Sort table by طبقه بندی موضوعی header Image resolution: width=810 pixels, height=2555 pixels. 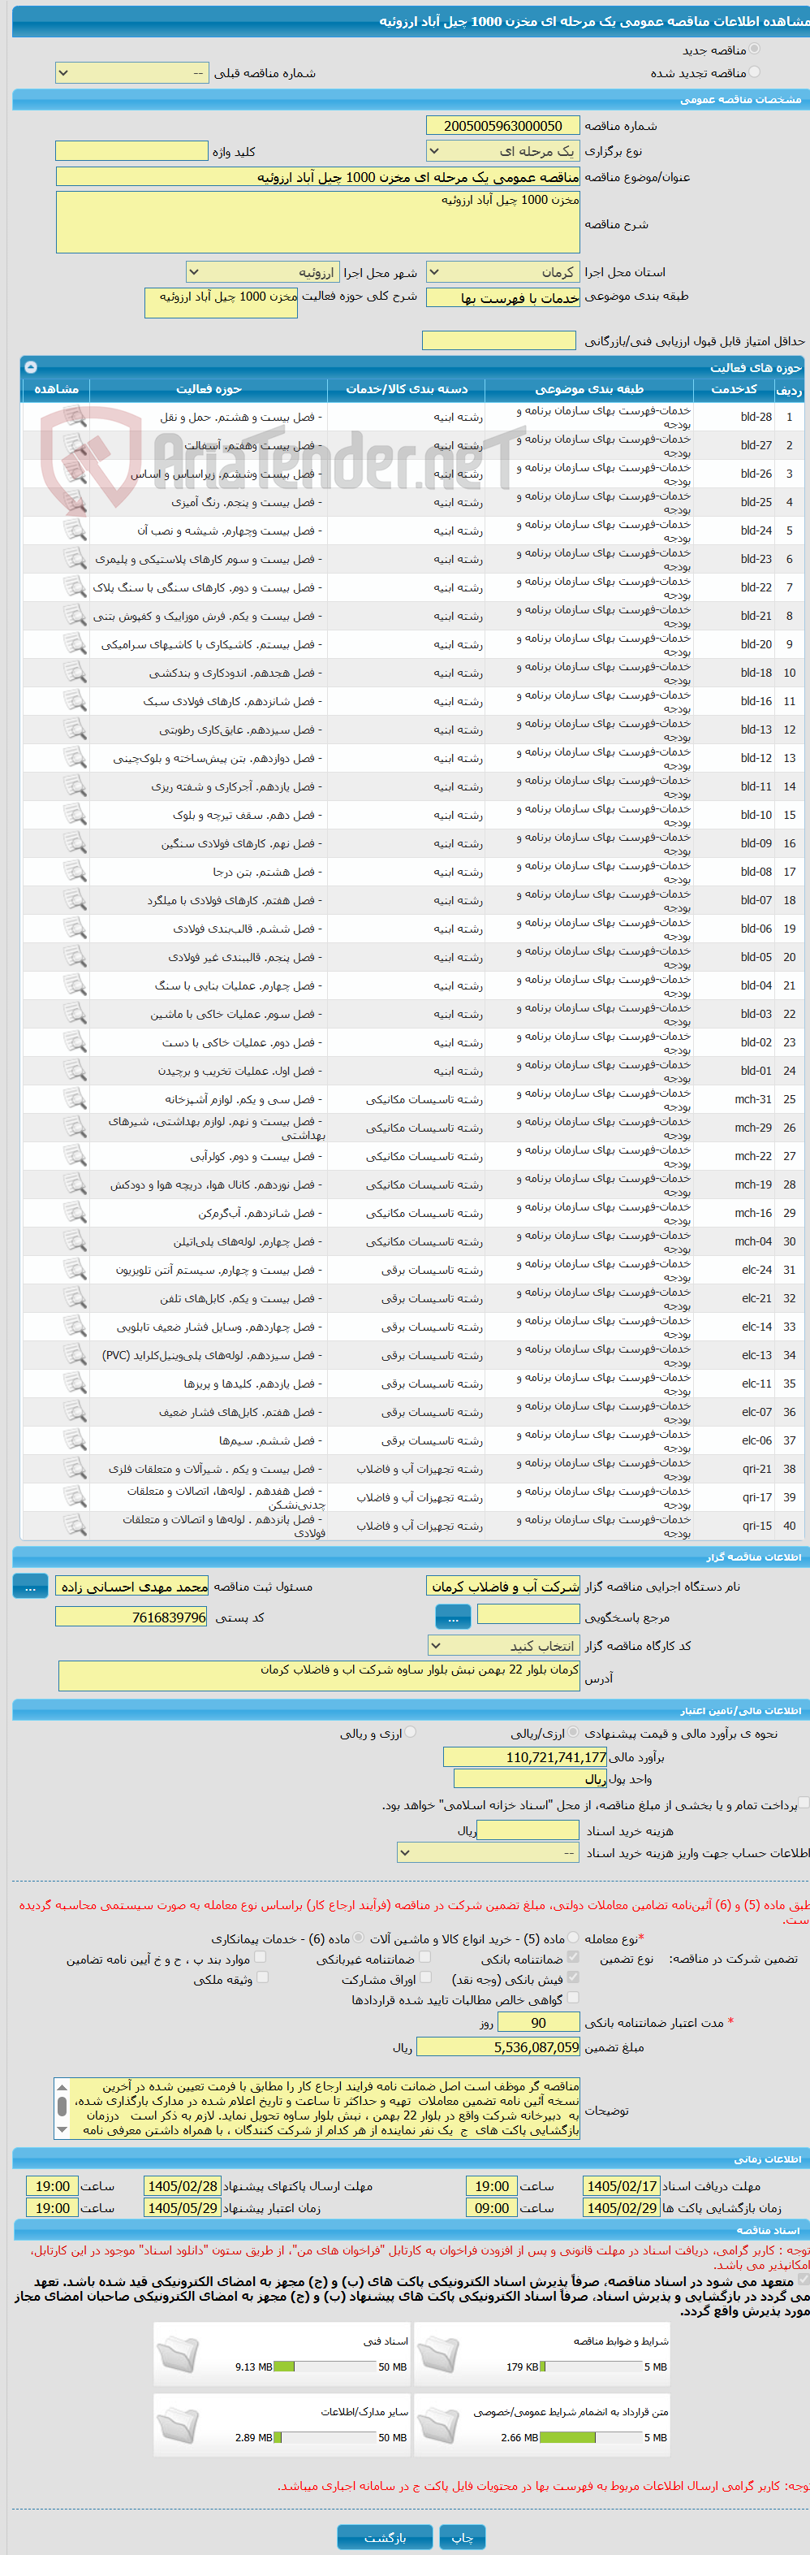point(589,389)
